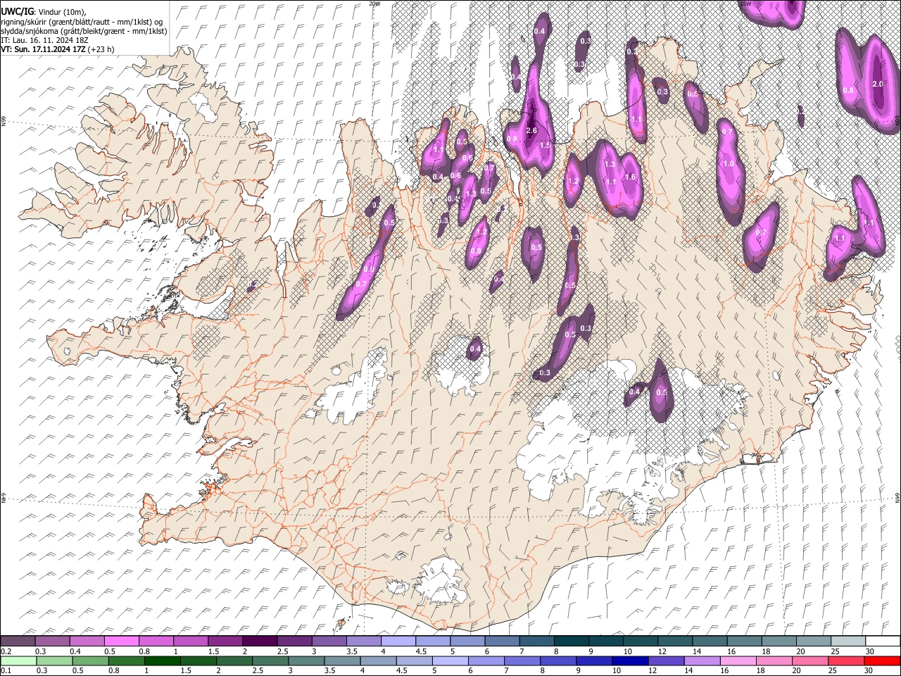The height and width of the screenshot is (676, 901).
Task: Click the bold "VT: Sun. 17.11.2024 17Z" text
Action: coord(43,49)
